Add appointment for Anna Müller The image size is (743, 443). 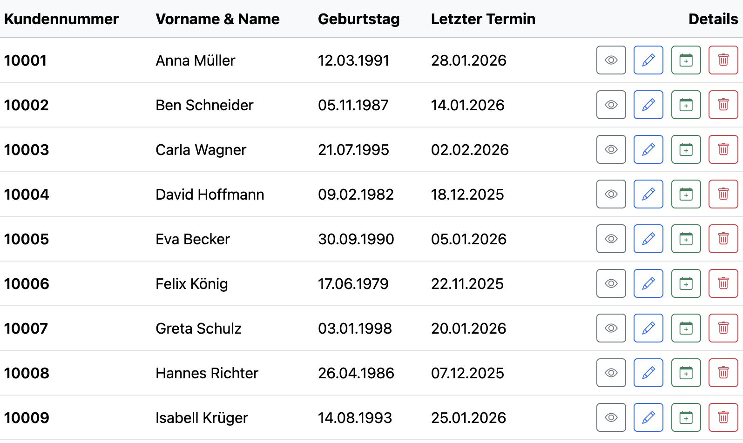point(686,60)
